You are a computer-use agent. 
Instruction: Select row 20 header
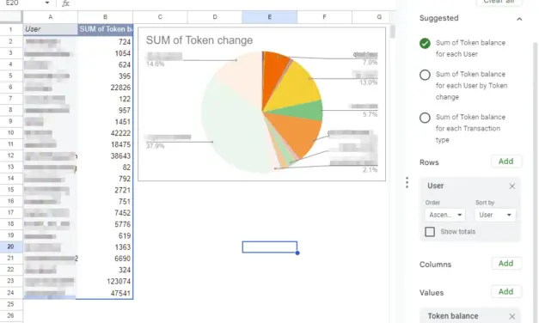tap(10, 247)
